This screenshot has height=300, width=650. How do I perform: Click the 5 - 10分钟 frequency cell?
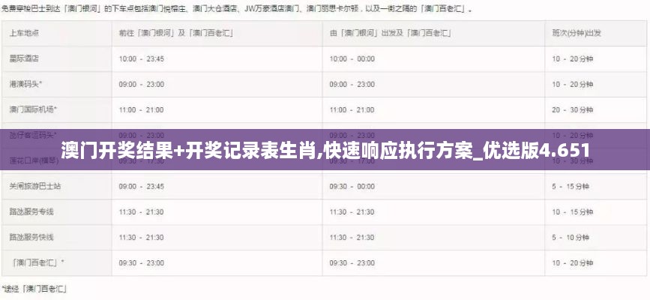point(571,238)
